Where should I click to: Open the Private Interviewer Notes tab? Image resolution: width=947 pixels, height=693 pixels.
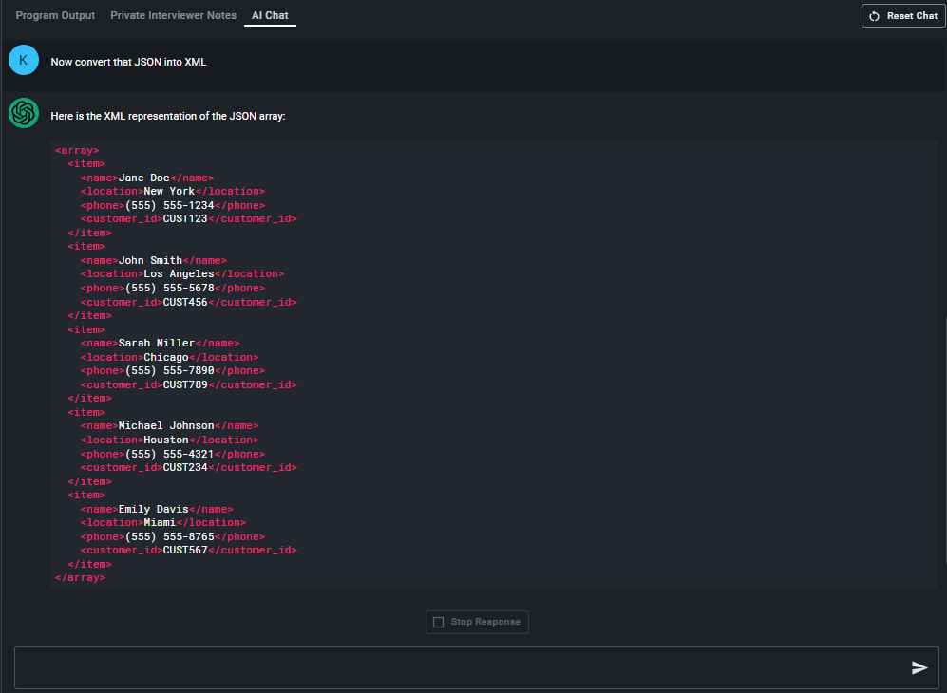173,15
